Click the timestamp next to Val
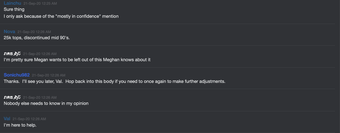The height and width of the screenshot is (133, 340). pyautogui.click(x=29, y=119)
